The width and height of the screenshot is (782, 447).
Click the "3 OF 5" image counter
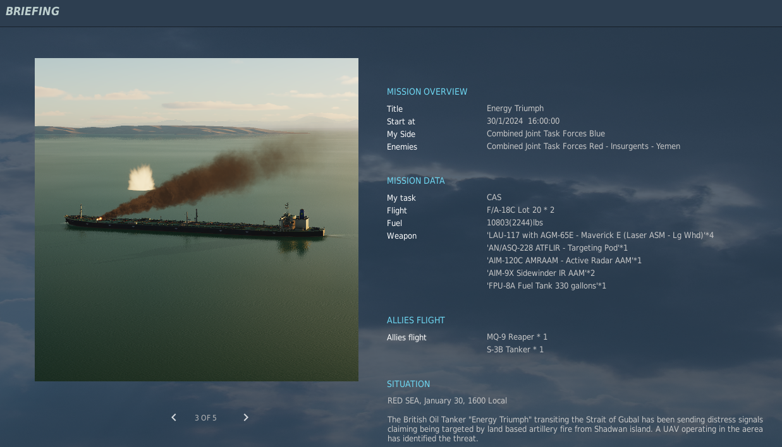[x=205, y=418]
